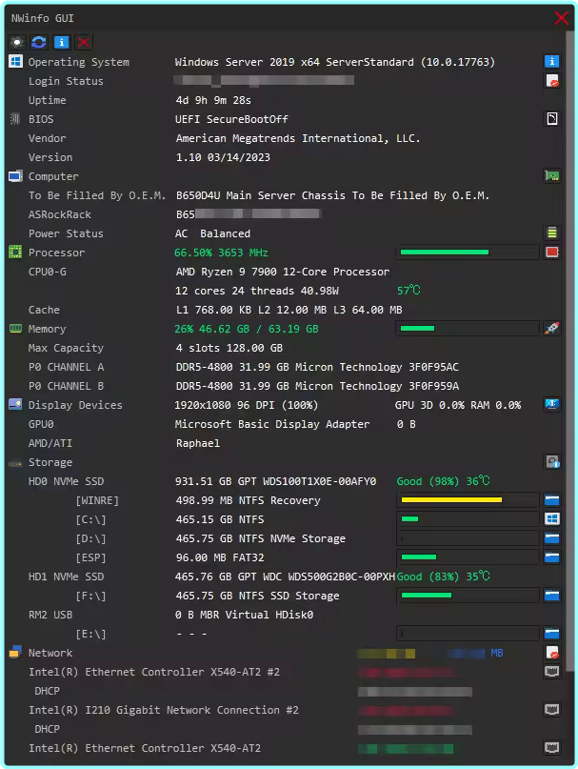Screen dimensions: 578x769
Task: Click the refresh icon in the top toolbar
Action: 39,42
